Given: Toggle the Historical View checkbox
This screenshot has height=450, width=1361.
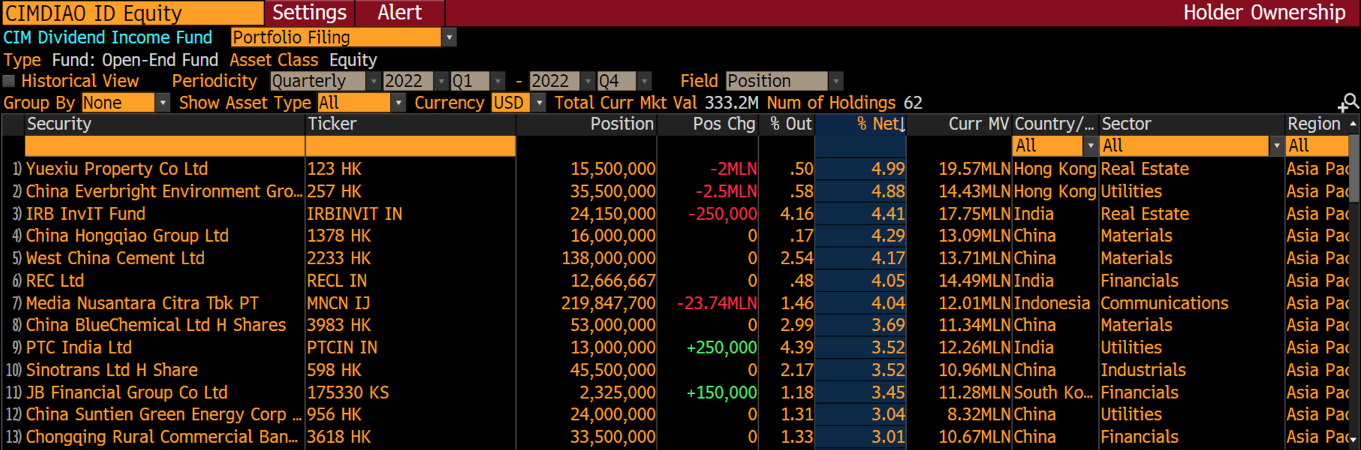Looking at the screenshot, I should coord(9,81).
